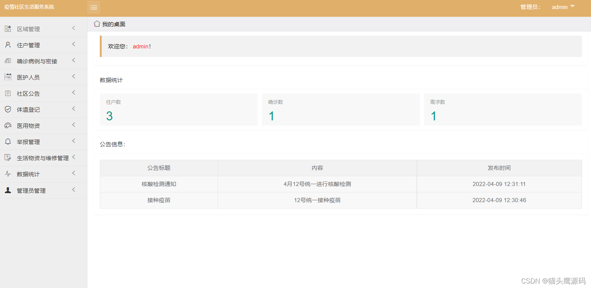591x288 pixels.
Task: Click the 住户数 statistic card value 3
Action: pyautogui.click(x=109, y=116)
